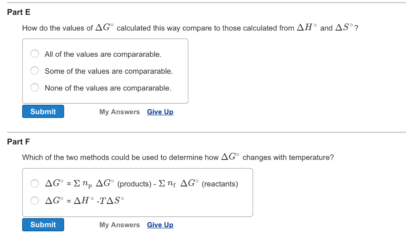This screenshot has height=240, width=406.
Task: Open Give Up for Part E
Action: pos(160,112)
